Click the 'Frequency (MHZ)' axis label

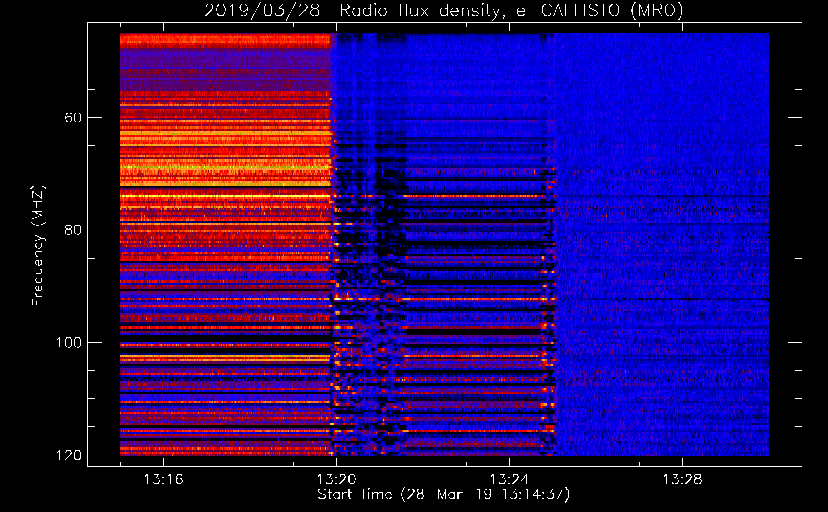pos(38,245)
